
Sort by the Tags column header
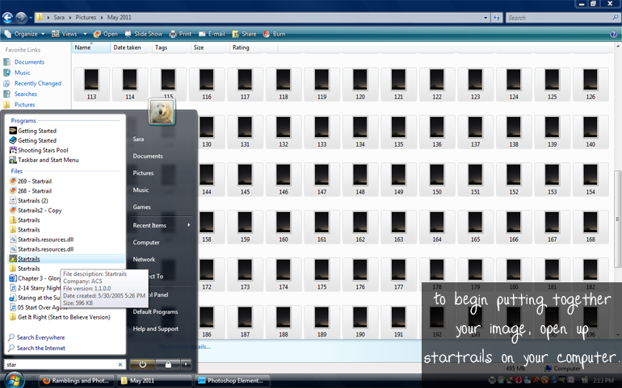point(171,48)
